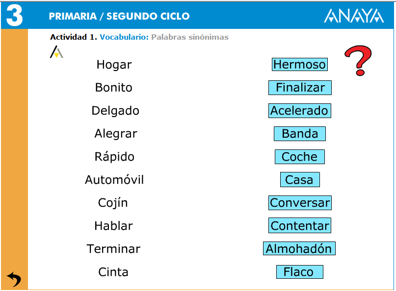This screenshot has width=396, height=291.
Task: Pick the Almohadón answer box
Action: (299, 248)
